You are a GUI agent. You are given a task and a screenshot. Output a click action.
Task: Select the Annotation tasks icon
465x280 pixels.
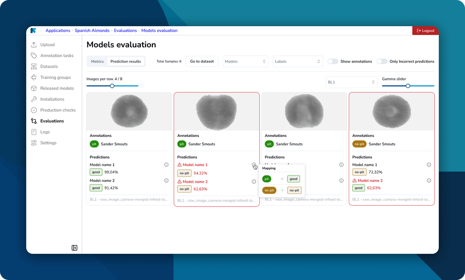(x=34, y=55)
